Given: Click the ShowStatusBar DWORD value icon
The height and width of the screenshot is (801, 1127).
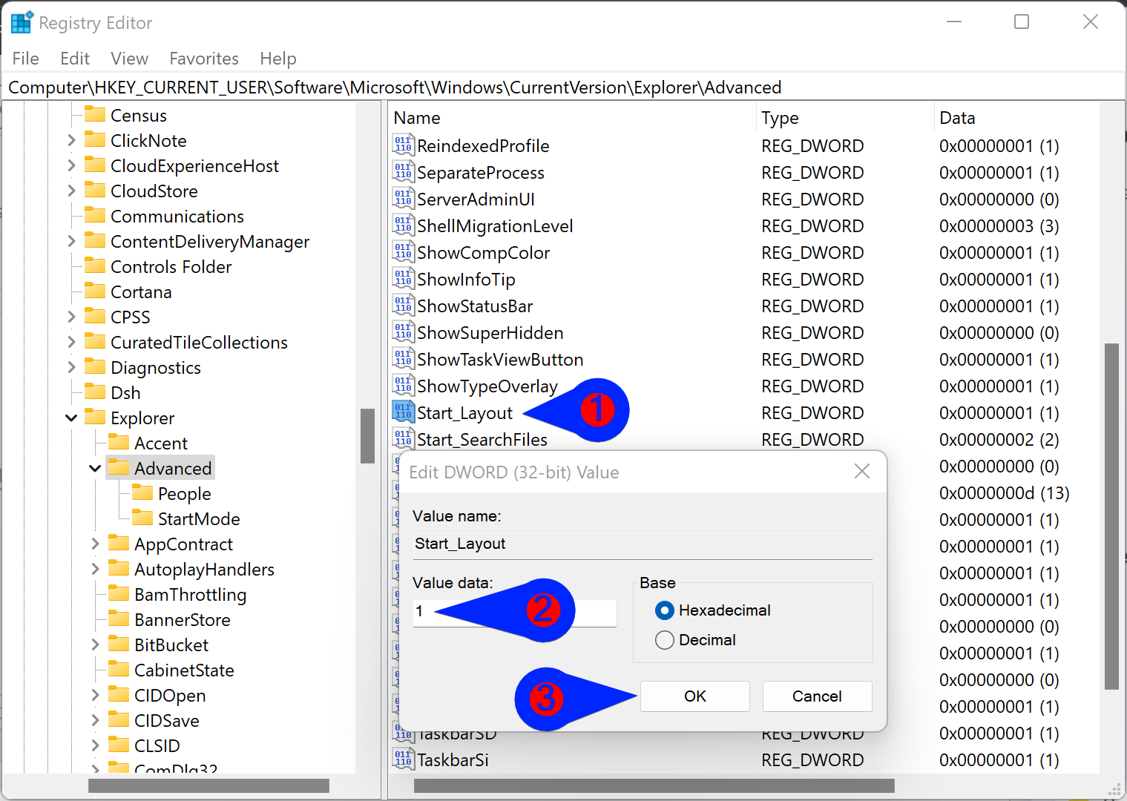Looking at the screenshot, I should tap(403, 305).
